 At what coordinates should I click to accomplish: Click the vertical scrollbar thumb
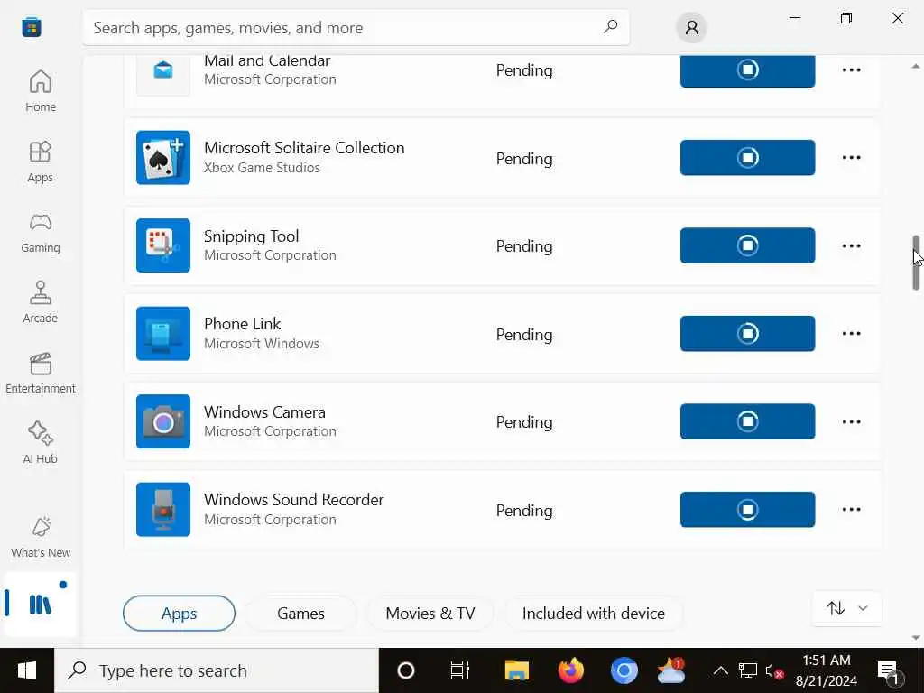(x=916, y=263)
